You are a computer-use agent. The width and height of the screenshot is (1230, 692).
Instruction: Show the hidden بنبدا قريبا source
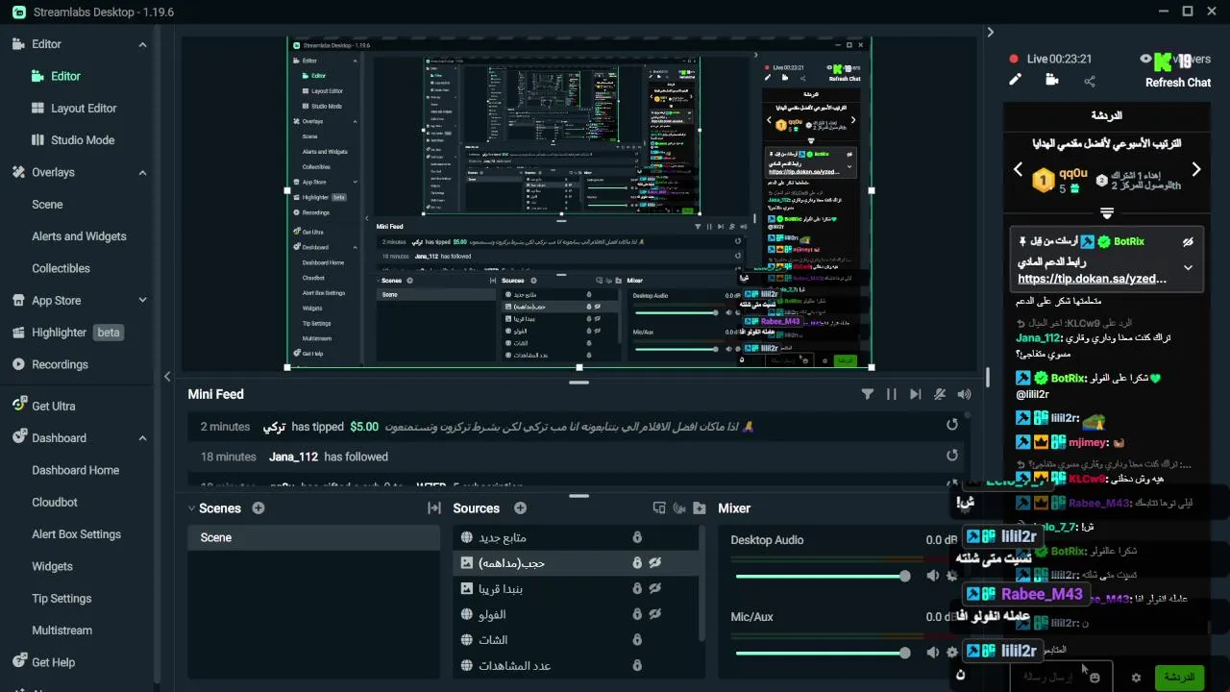coord(655,588)
